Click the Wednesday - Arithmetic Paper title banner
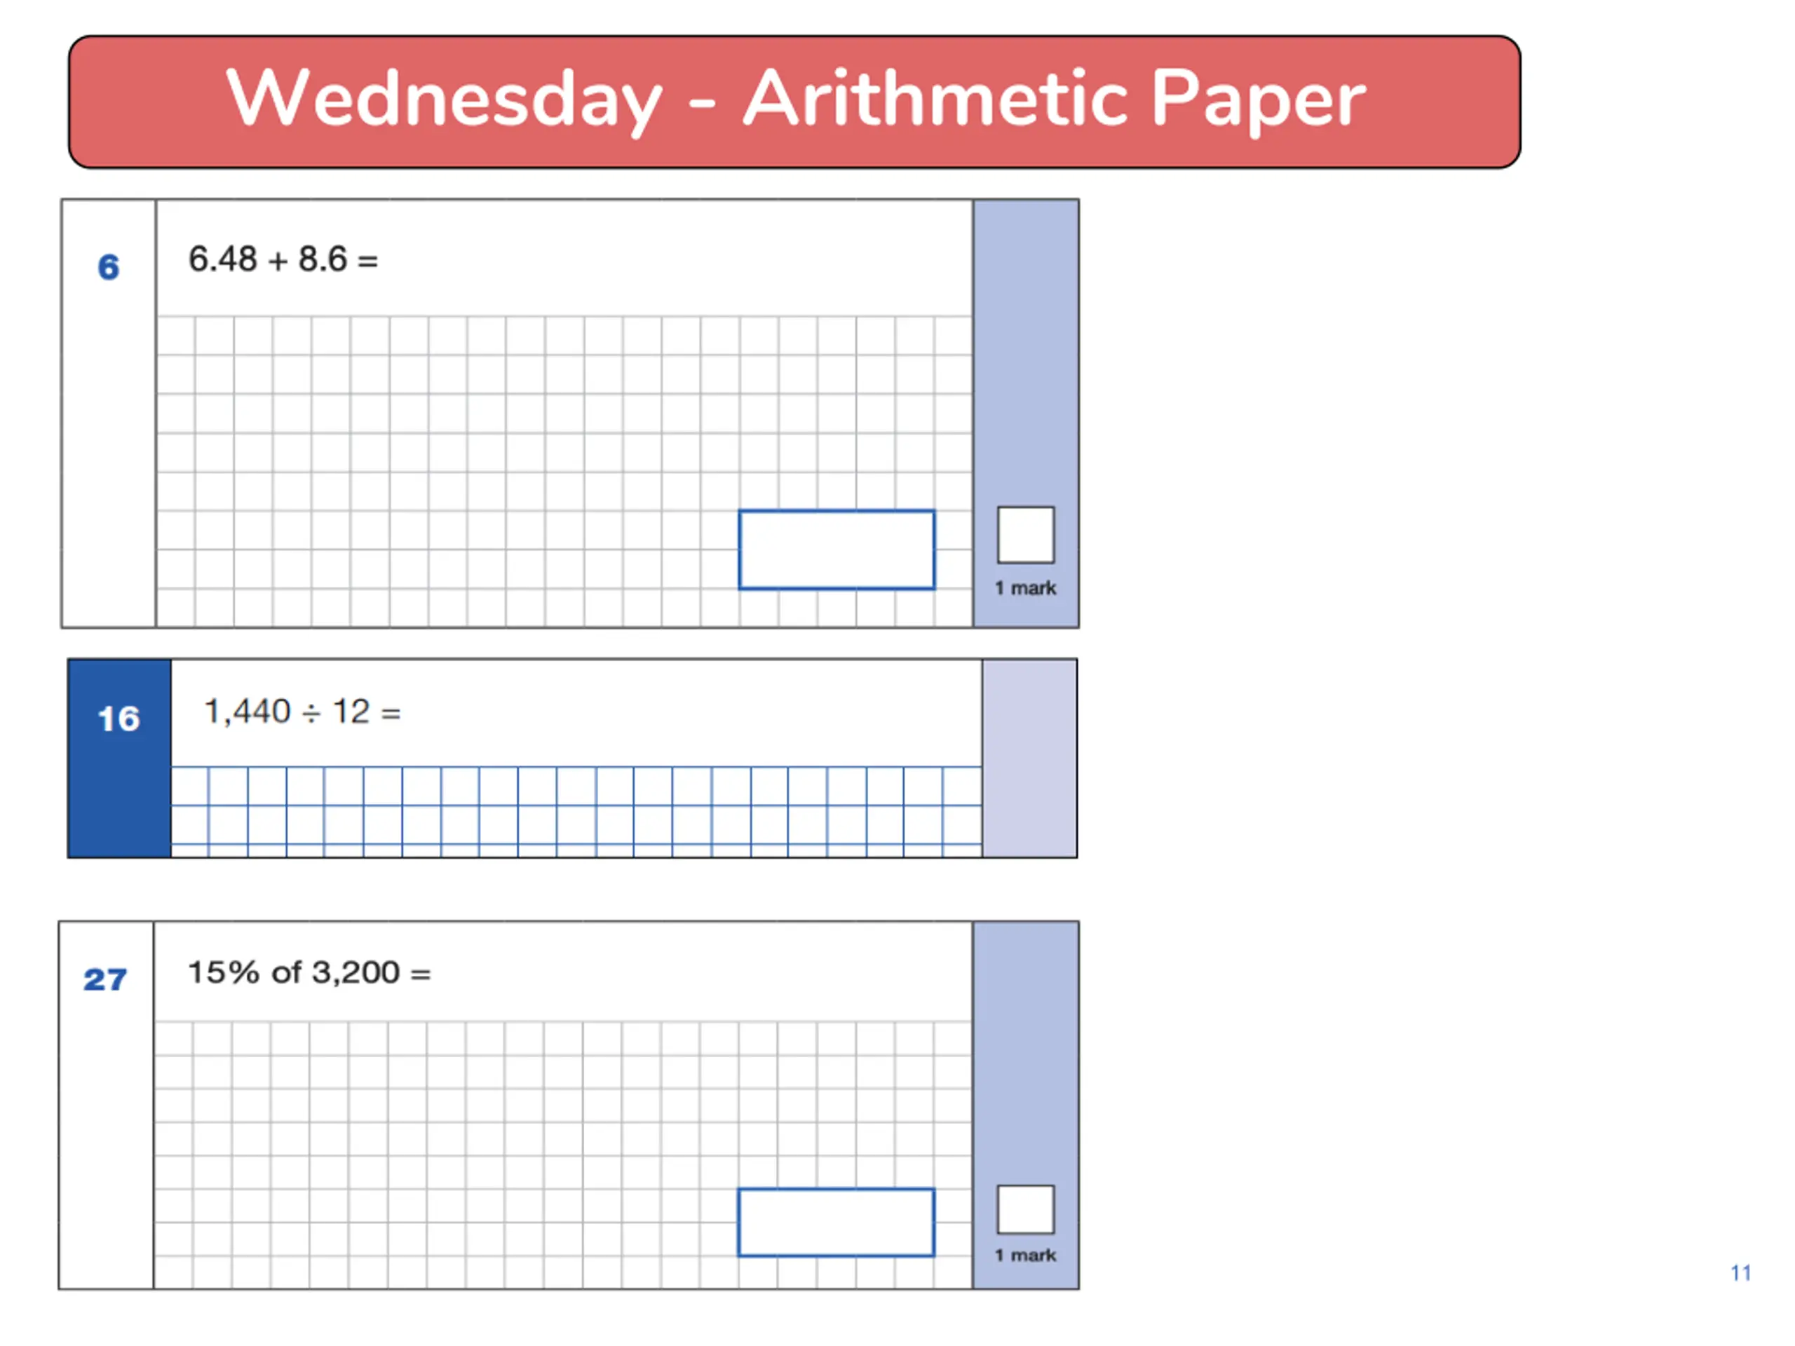The width and height of the screenshot is (1795, 1346). [x=794, y=102]
